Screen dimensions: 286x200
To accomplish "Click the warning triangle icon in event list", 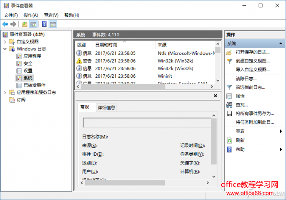I will point(79,61).
